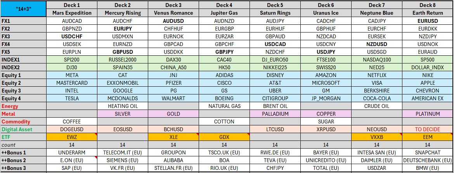Click the Deck 1 column header
Viewport: 454px width, 173px height.
tap(72, 5)
